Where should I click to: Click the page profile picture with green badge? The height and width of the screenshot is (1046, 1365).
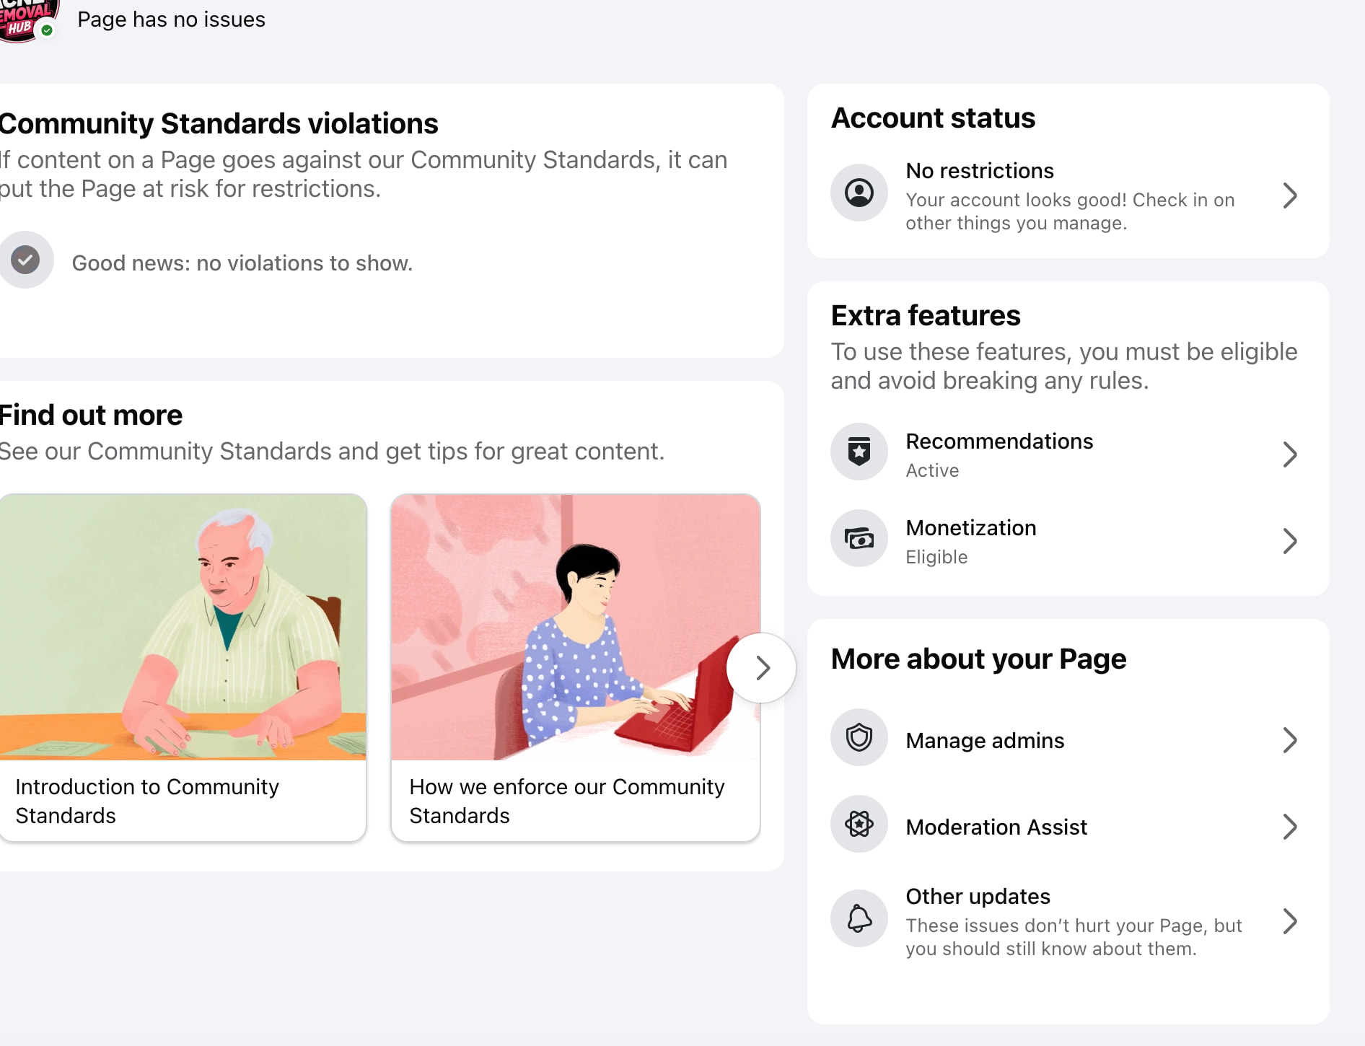[27, 19]
